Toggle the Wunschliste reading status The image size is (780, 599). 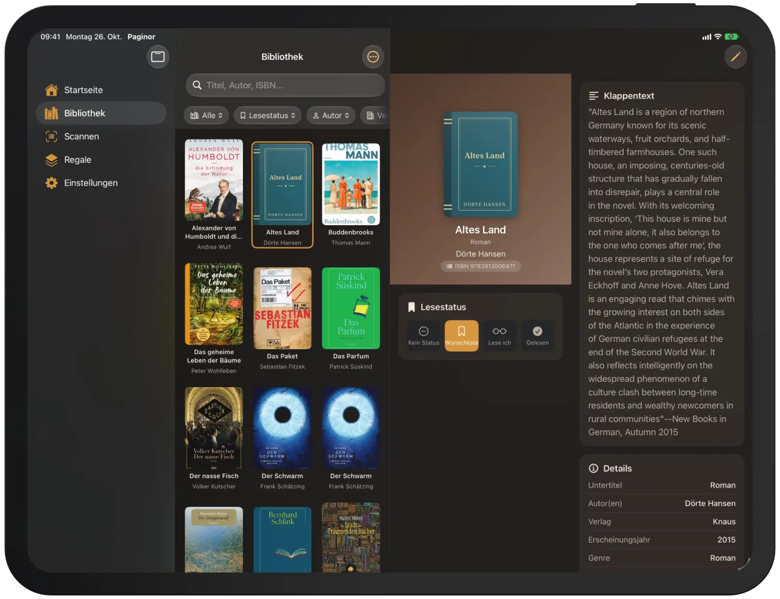click(461, 336)
